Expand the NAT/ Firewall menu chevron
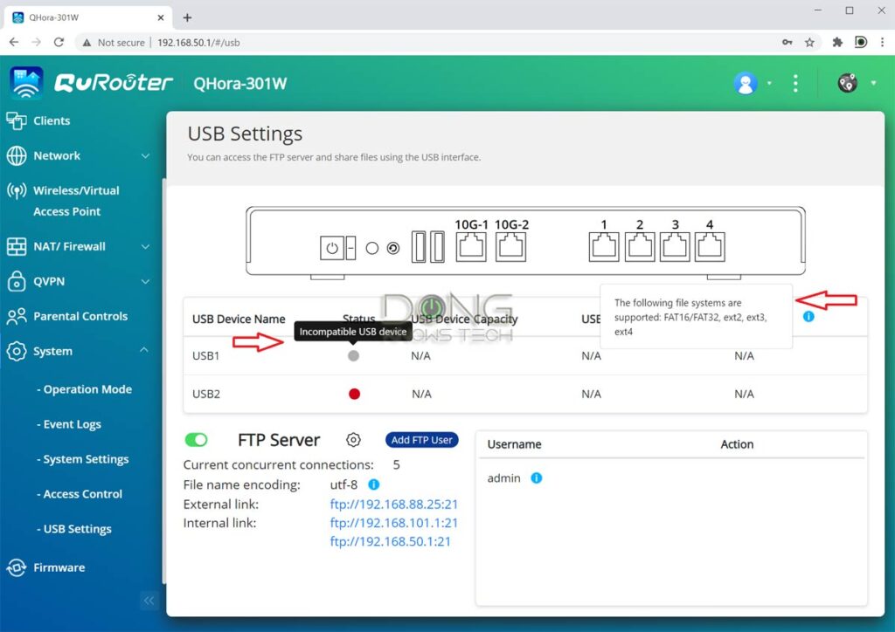The height and width of the screenshot is (632, 895). [x=146, y=247]
